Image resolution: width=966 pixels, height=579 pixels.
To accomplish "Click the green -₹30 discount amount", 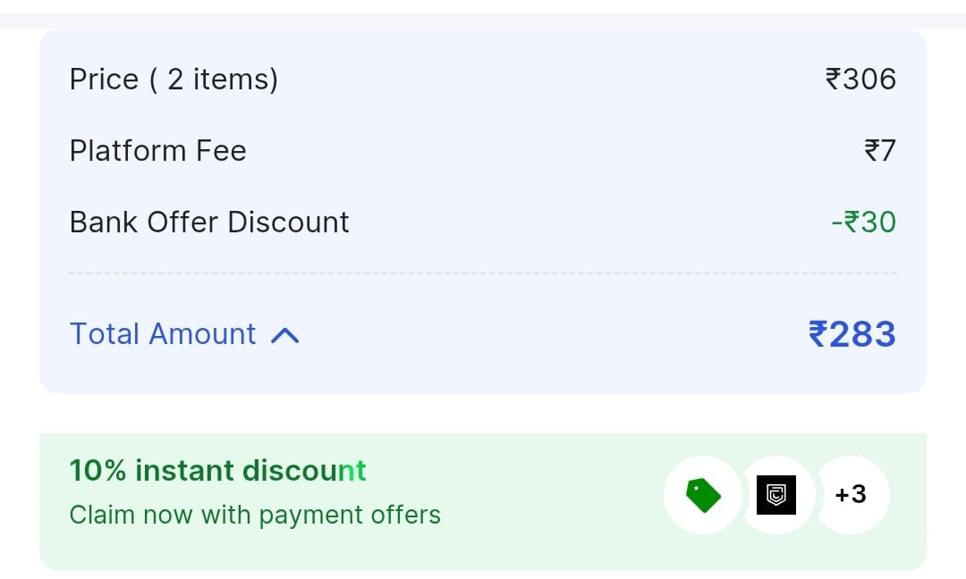I will tap(863, 222).
